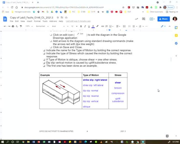
Task: Open the text alignment dropdown
Action: 118,26
